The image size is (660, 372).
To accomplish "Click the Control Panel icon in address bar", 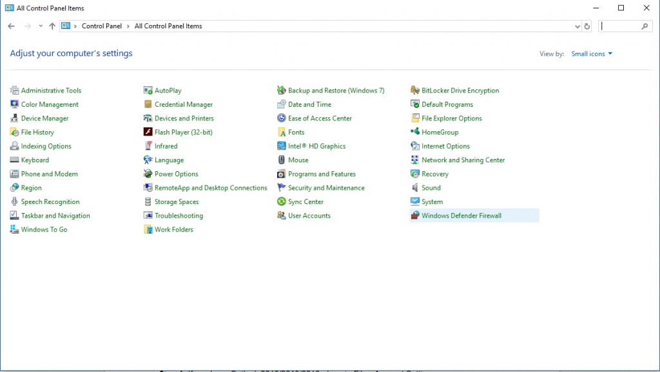I will [66, 26].
